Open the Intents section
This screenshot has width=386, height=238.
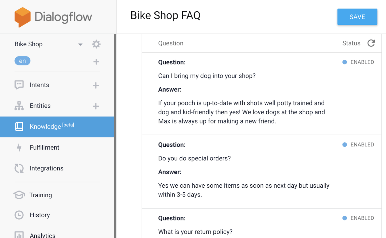[39, 85]
